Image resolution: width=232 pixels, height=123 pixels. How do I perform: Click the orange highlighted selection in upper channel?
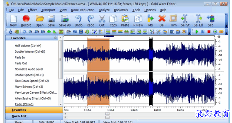pos(98,55)
